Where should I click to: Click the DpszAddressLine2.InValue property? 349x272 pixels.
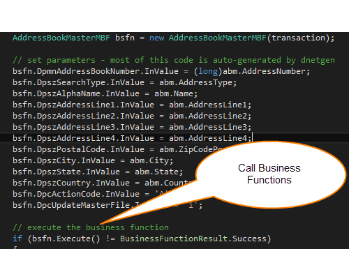click(x=96, y=116)
